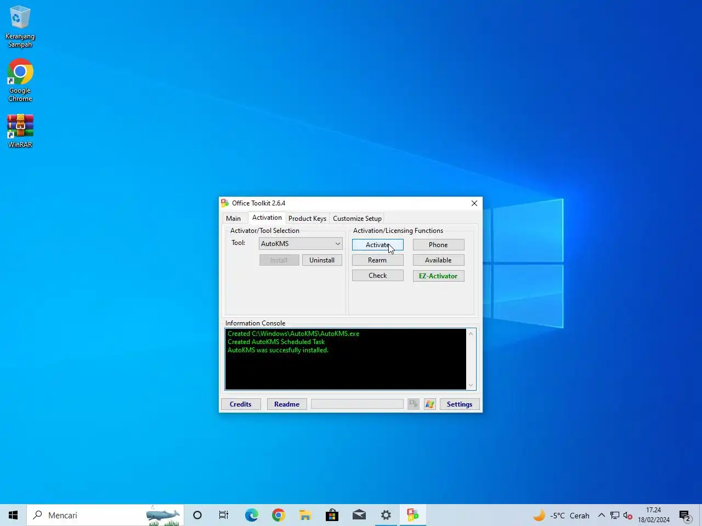Click the '-5°C Cerah' weather text

[x=570, y=516]
